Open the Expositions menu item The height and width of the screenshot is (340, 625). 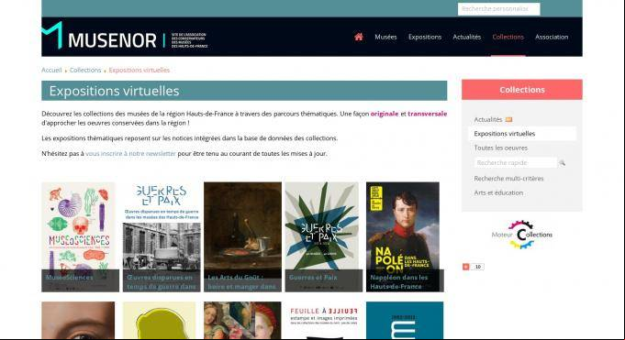coord(425,37)
